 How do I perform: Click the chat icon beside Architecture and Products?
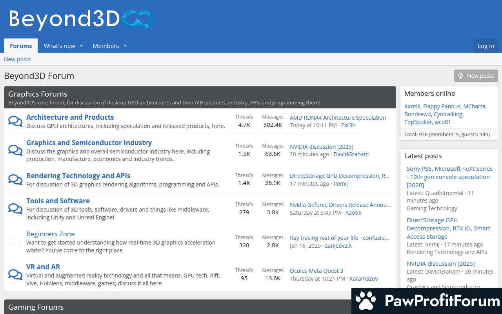pyautogui.click(x=15, y=121)
